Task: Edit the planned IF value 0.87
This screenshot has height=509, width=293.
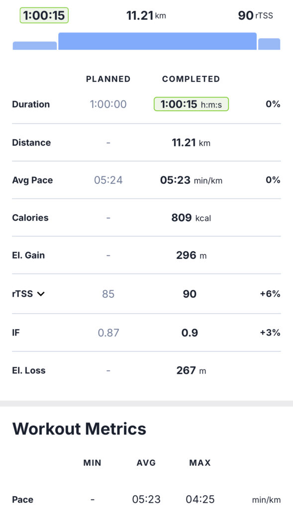Action: [x=108, y=333]
